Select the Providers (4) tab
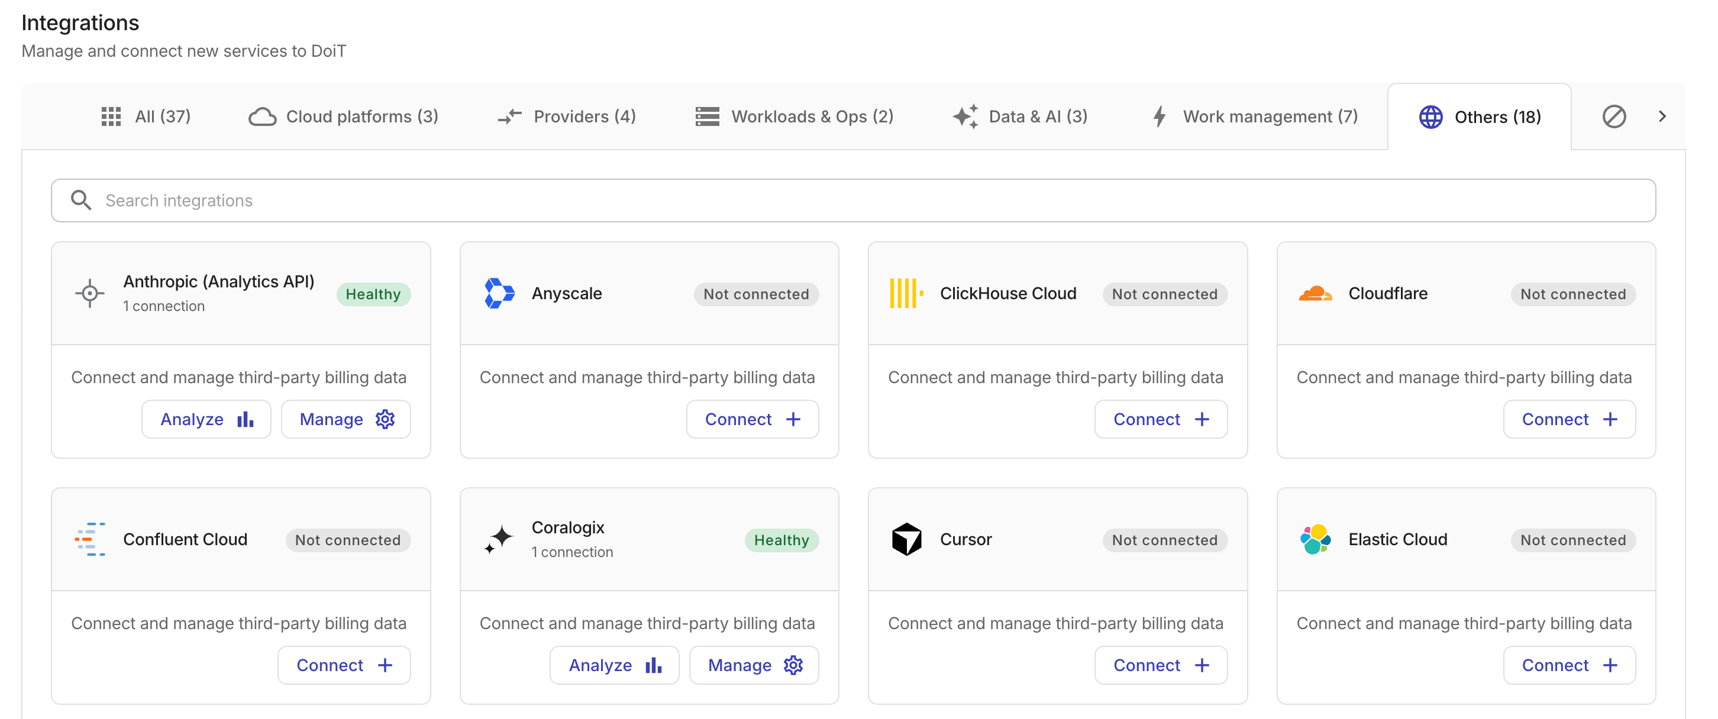 click(567, 116)
